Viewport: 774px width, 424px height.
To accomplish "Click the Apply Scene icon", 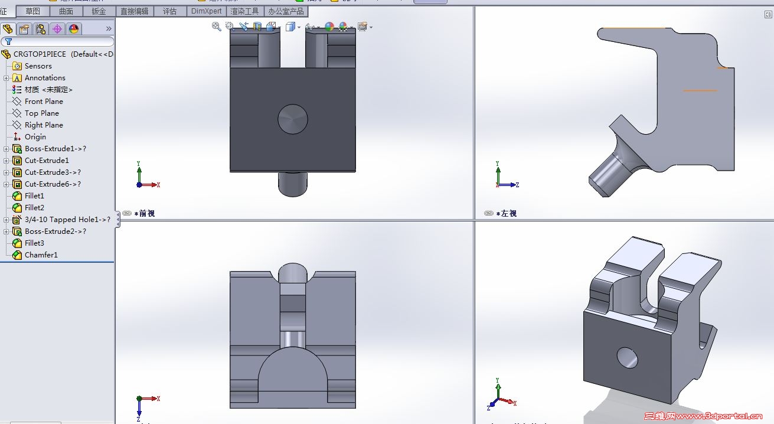I will pyautogui.click(x=343, y=27).
